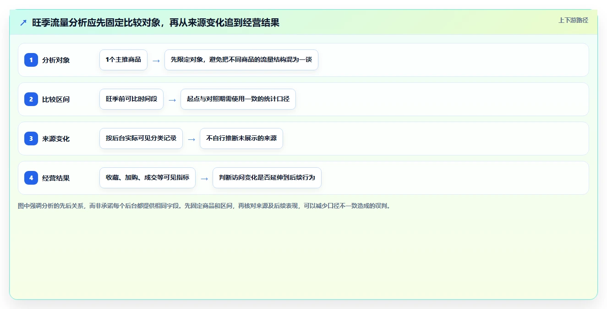The image size is (607, 309).
Task: Click the 按后台实际可见分类记录 chip
Action: [x=141, y=139]
